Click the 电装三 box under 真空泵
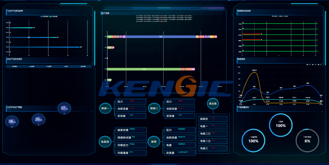Image resolution: width=329 pixels, height=165 pixels. click(213, 148)
